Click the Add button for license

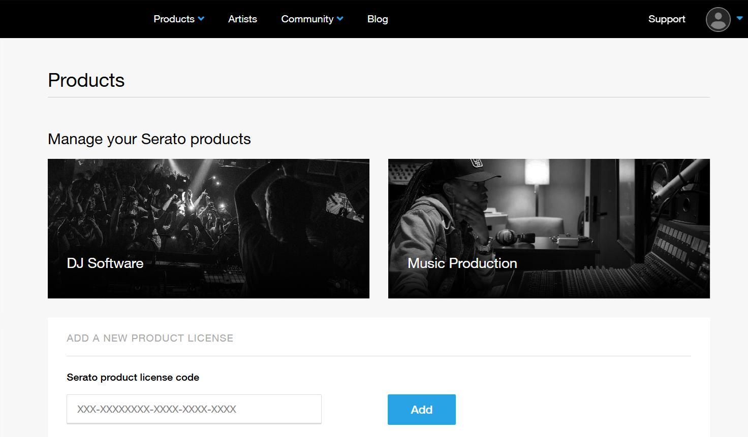(x=422, y=410)
